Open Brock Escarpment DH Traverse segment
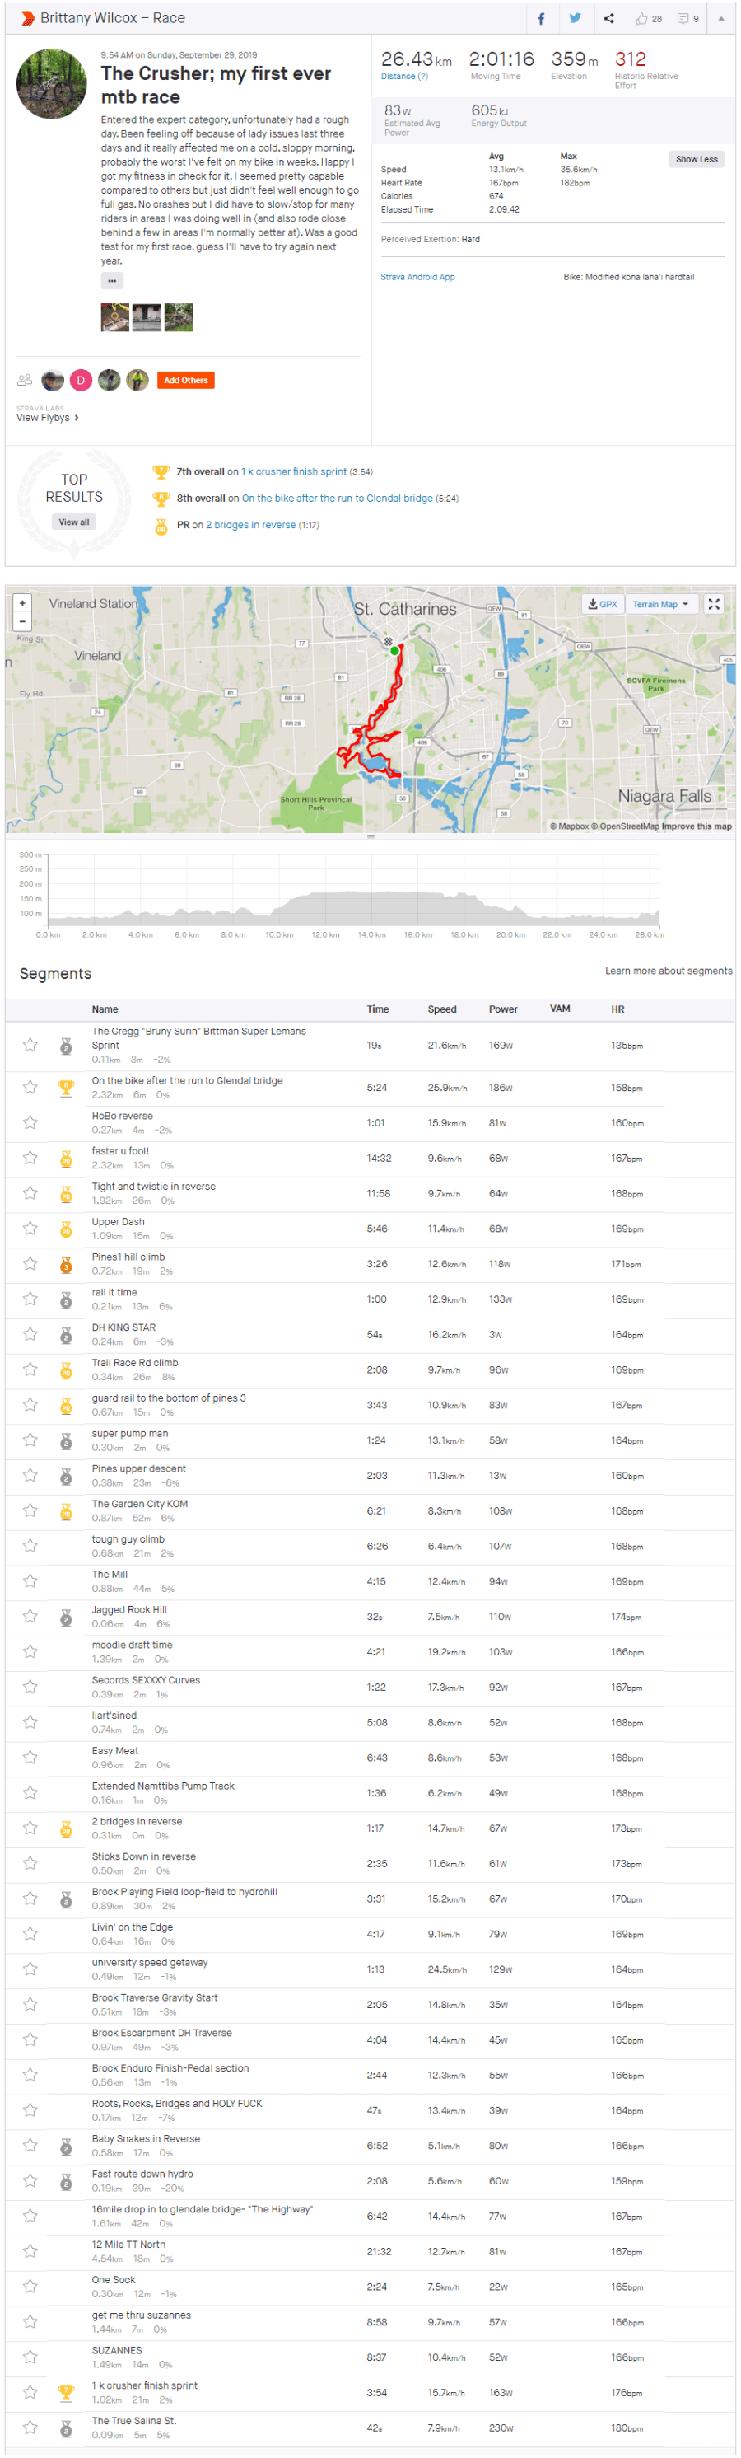Screen dimensions: 741x2458 pos(161,2033)
